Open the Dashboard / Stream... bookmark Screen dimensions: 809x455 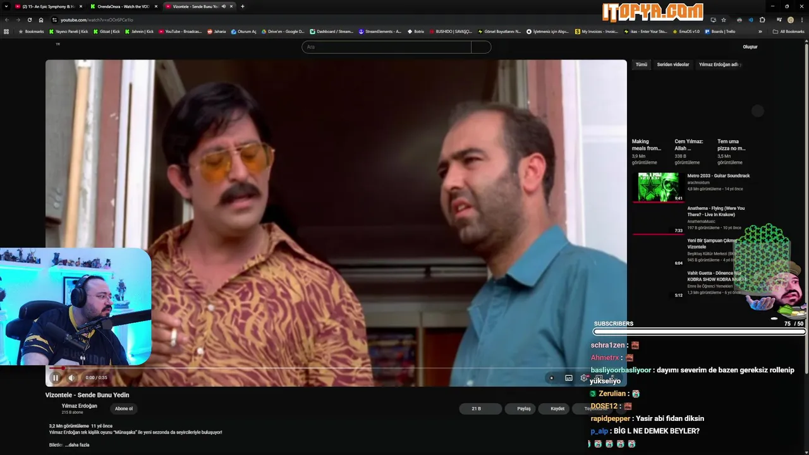click(332, 32)
